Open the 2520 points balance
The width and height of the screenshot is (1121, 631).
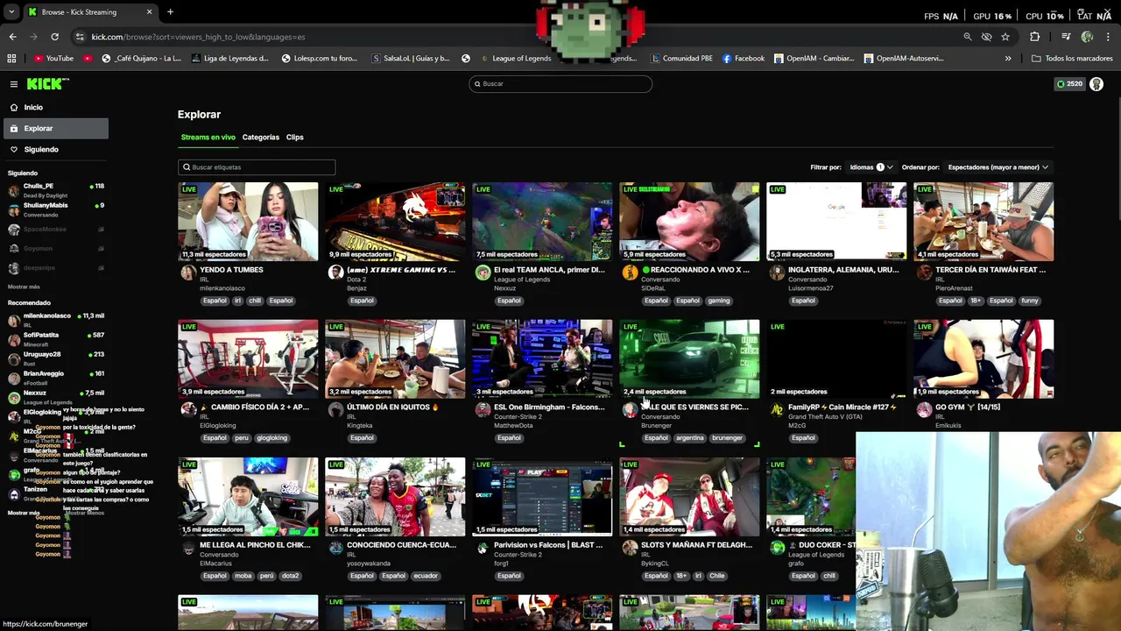(1069, 84)
